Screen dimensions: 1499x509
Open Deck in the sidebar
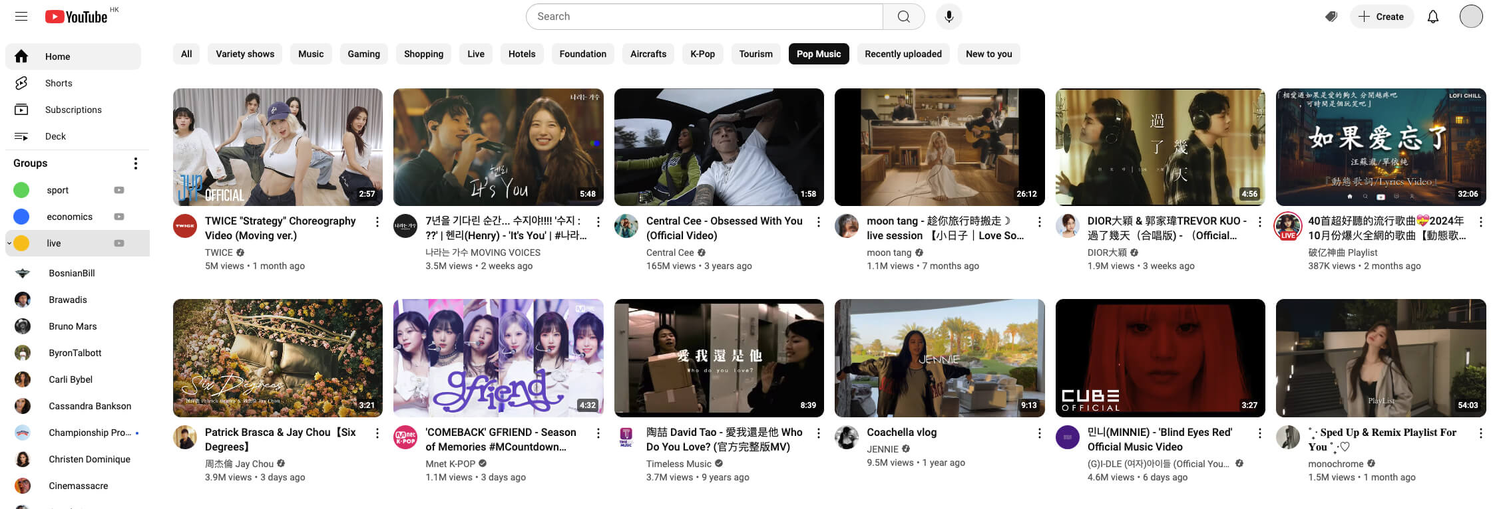tap(73, 136)
